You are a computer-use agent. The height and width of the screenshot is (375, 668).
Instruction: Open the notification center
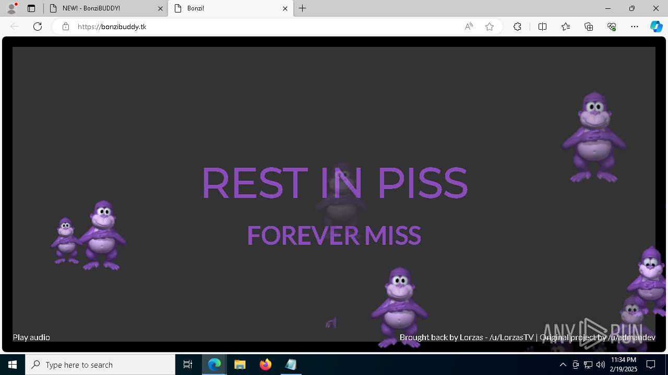tap(651, 365)
